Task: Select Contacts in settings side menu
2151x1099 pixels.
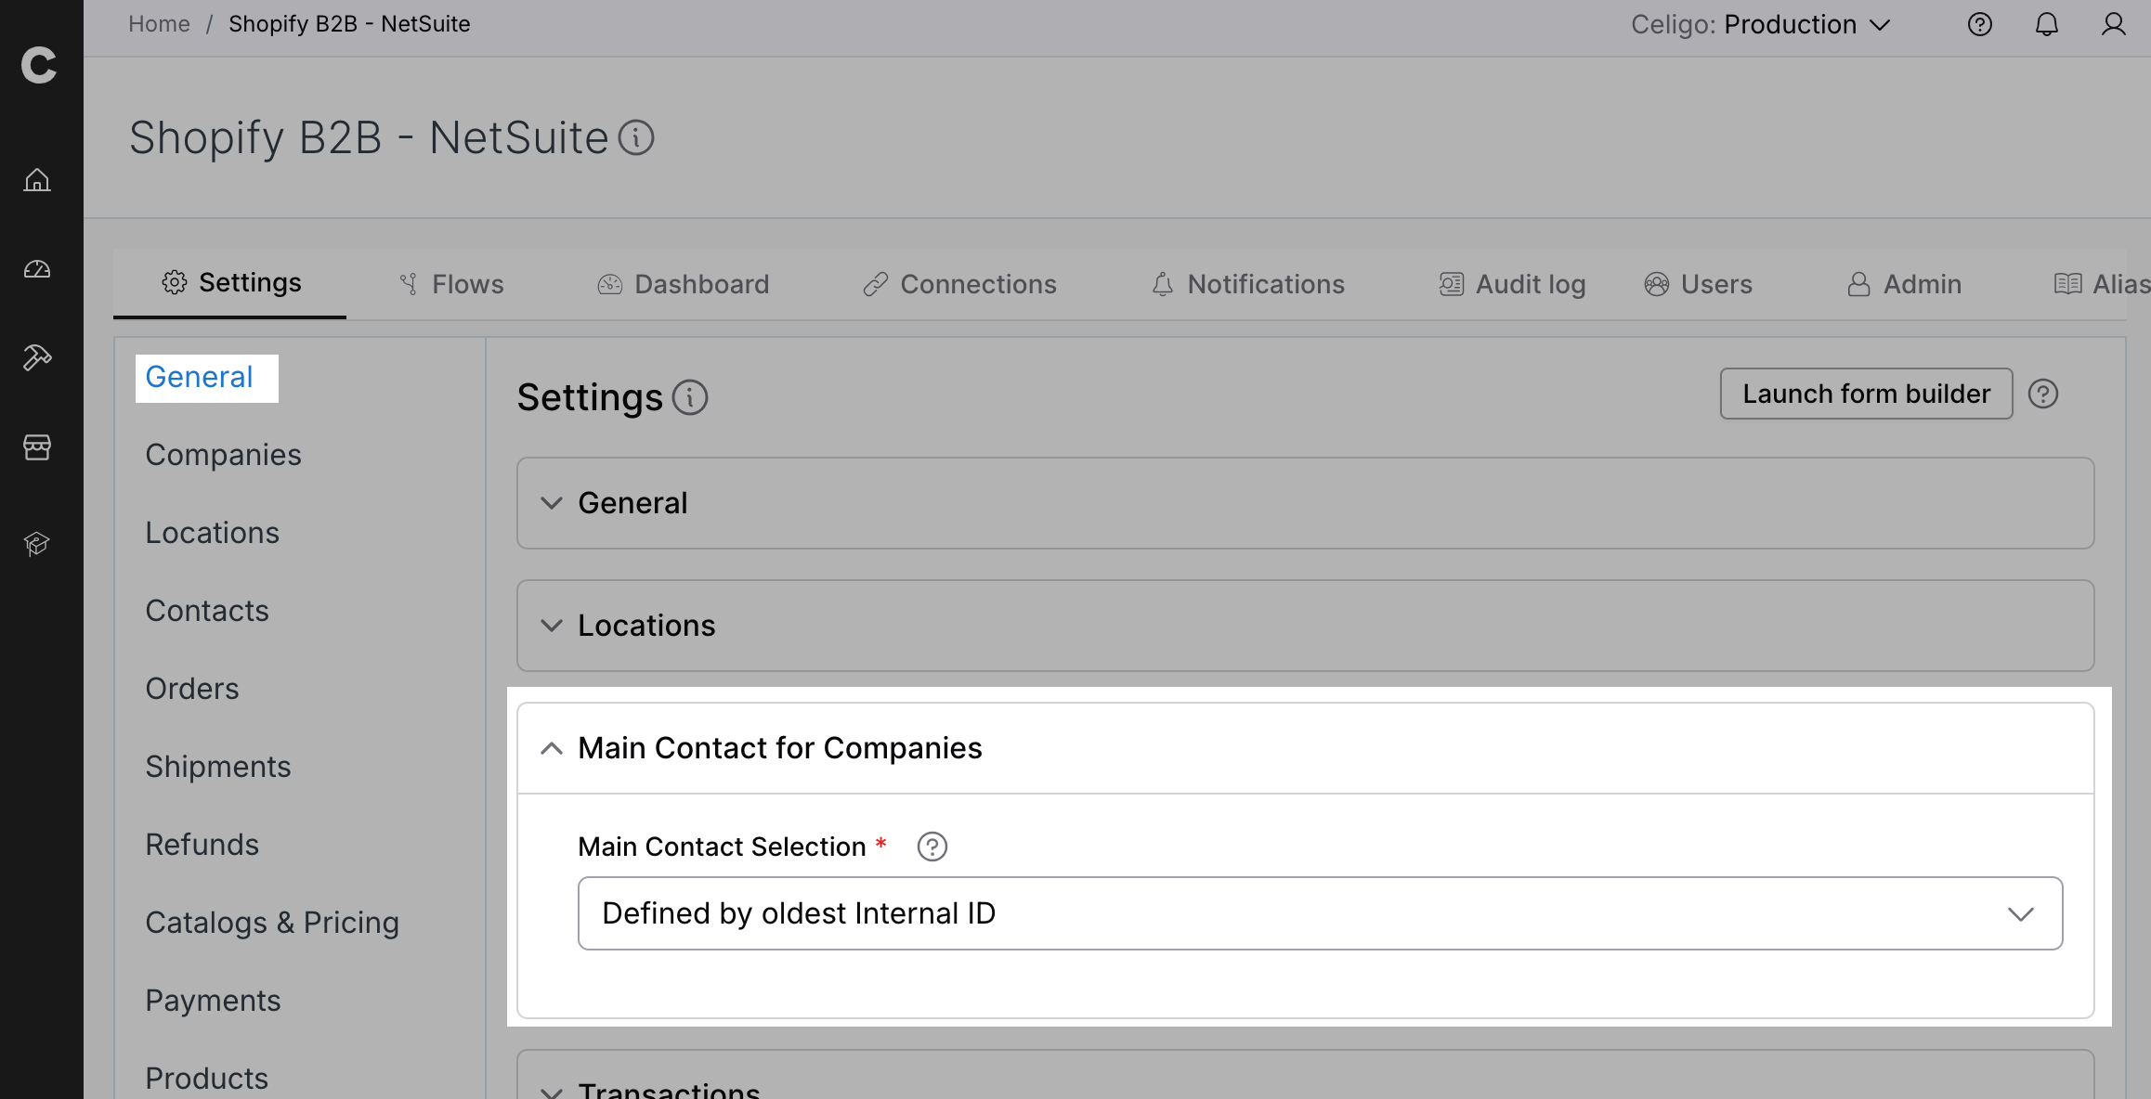Action: (x=207, y=611)
